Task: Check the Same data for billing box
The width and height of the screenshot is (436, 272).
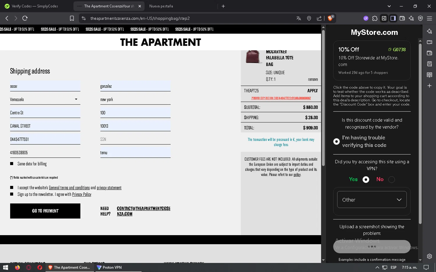Action: 12,164
